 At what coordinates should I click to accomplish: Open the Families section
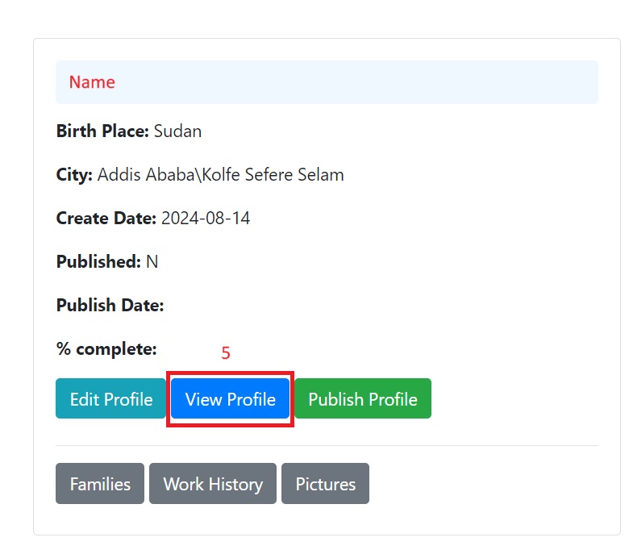pos(100,484)
